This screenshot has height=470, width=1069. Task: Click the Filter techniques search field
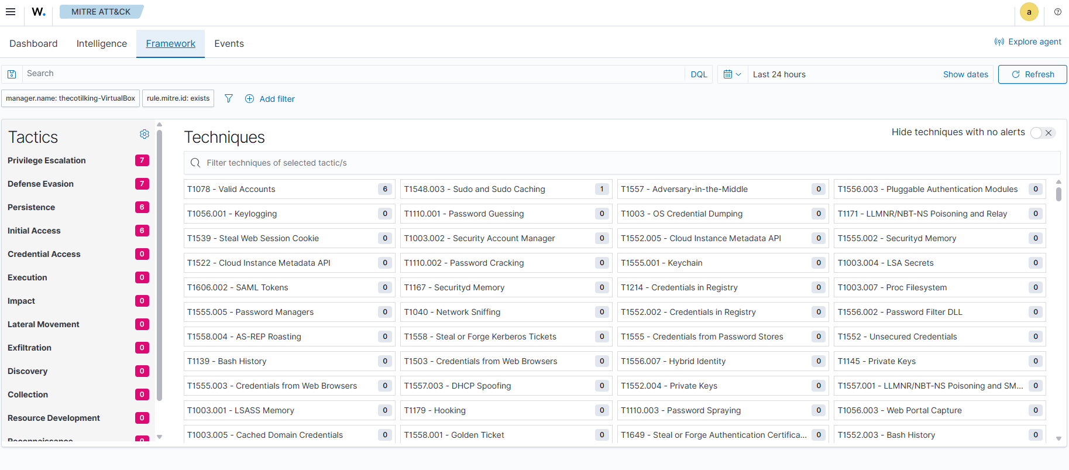pos(621,163)
